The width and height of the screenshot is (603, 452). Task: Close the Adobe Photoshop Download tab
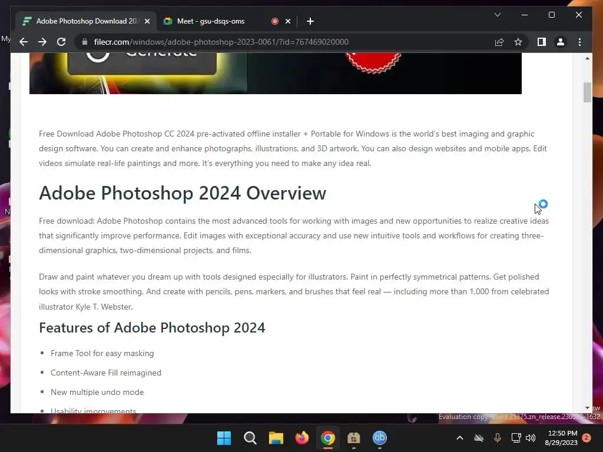(x=147, y=21)
